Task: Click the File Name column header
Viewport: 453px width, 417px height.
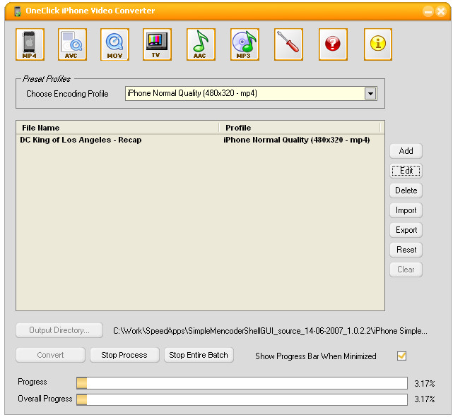Action: click(x=117, y=128)
